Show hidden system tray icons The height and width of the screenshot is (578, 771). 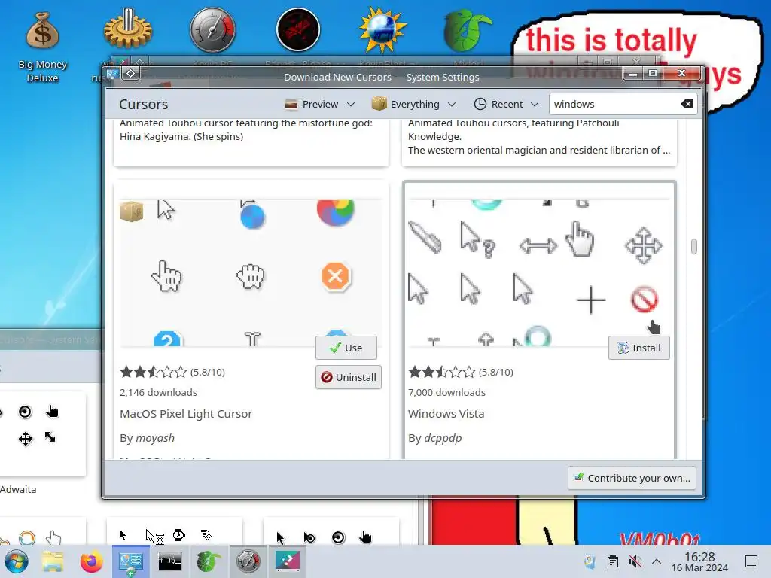pyautogui.click(x=657, y=561)
